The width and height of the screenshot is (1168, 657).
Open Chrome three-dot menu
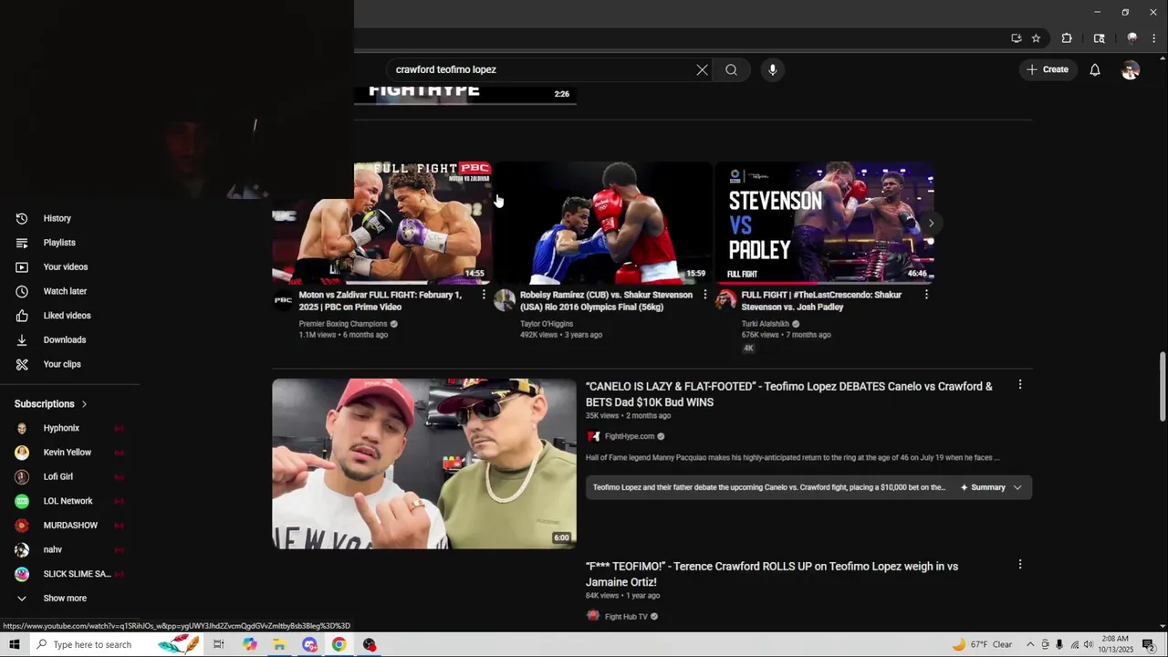point(1155,38)
